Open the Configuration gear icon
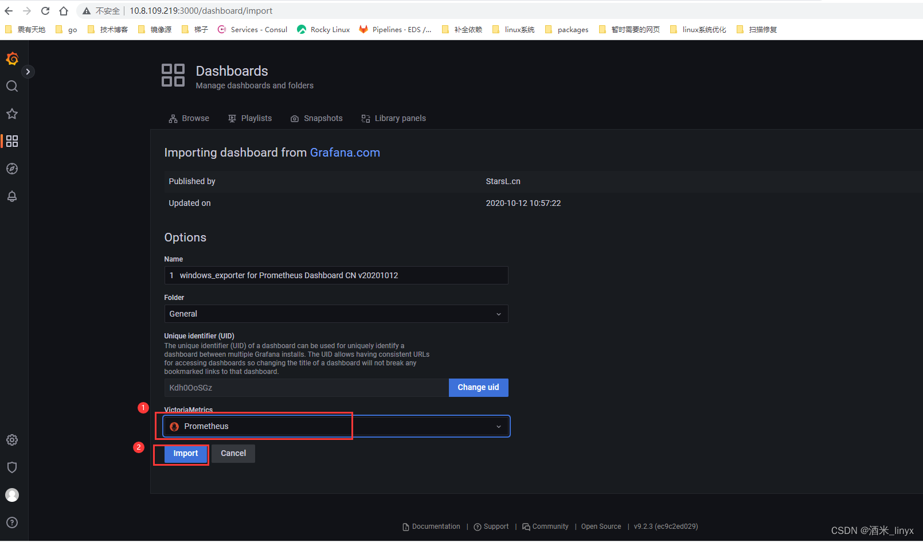 (12, 440)
